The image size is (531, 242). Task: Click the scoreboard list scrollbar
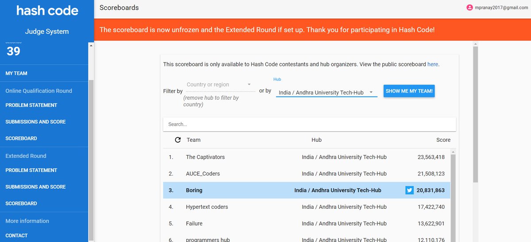point(453,197)
